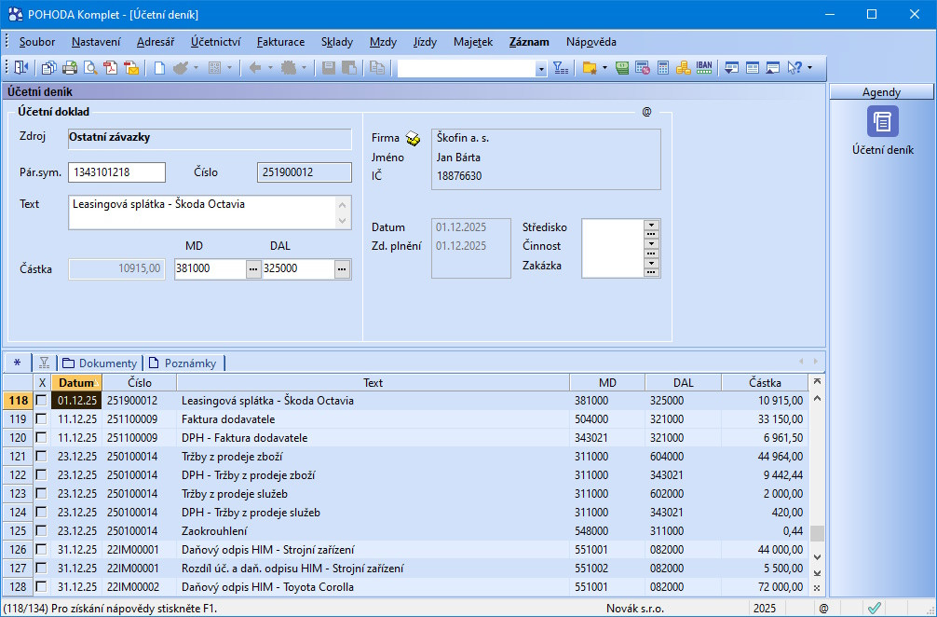
Task: Tick the checkbox in row 123
Action: pyautogui.click(x=41, y=494)
